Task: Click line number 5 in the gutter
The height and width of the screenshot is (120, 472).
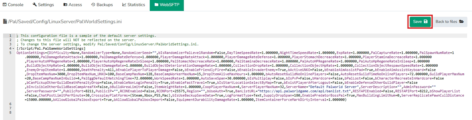Action: [x=10, y=53]
